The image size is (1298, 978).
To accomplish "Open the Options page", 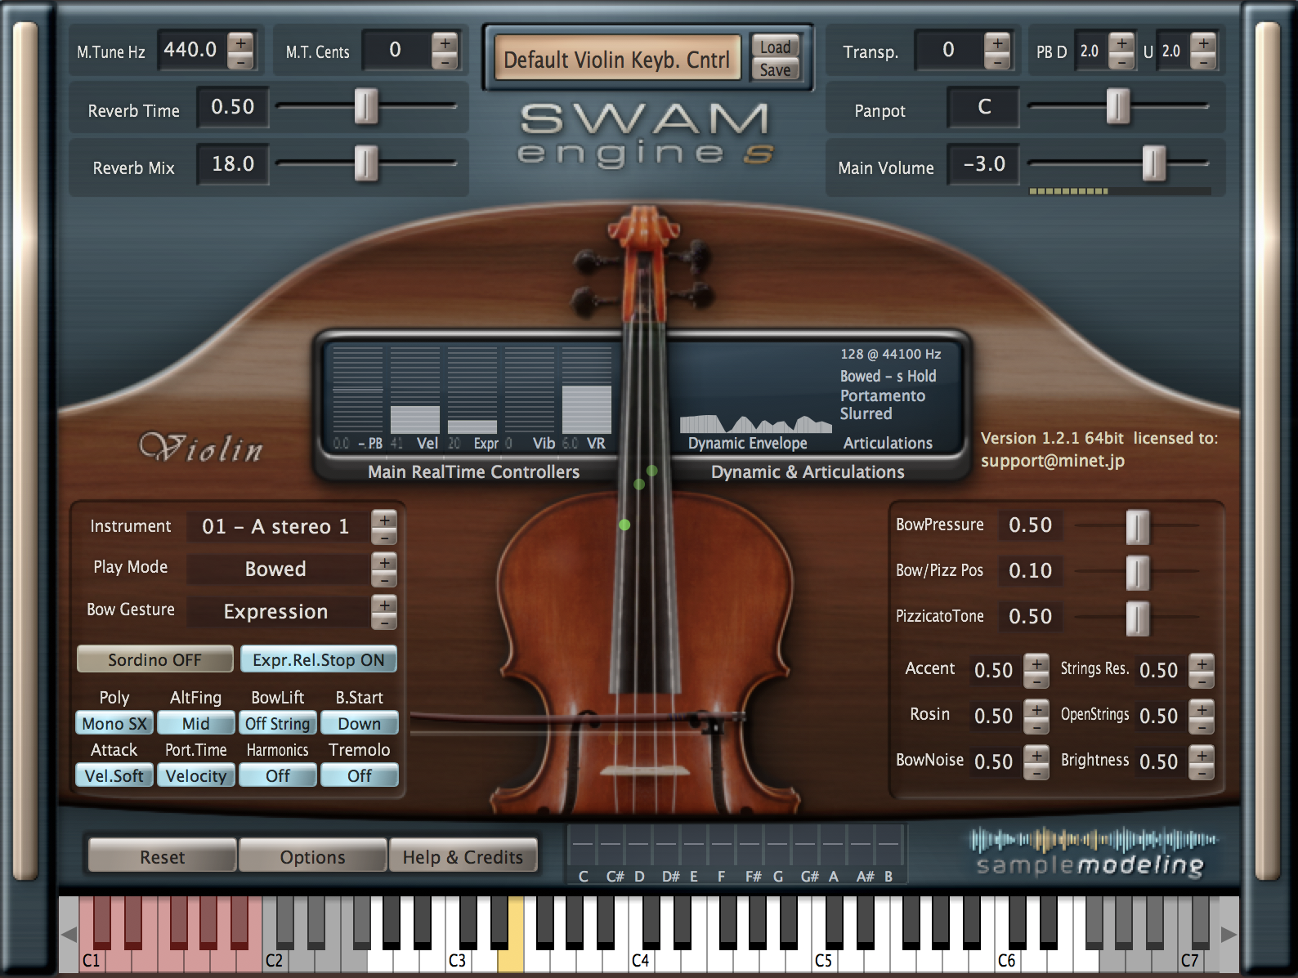I will click(312, 856).
